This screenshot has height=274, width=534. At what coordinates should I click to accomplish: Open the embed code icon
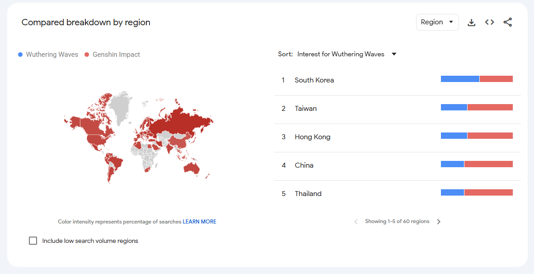pyautogui.click(x=489, y=22)
